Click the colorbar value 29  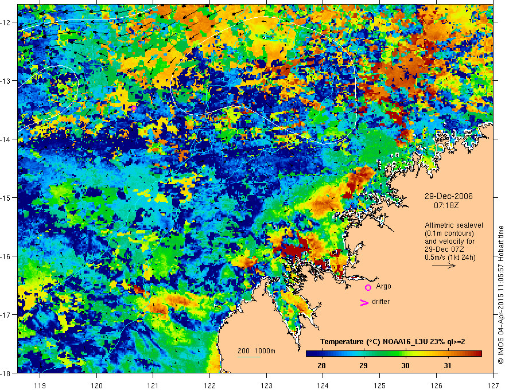(363, 365)
